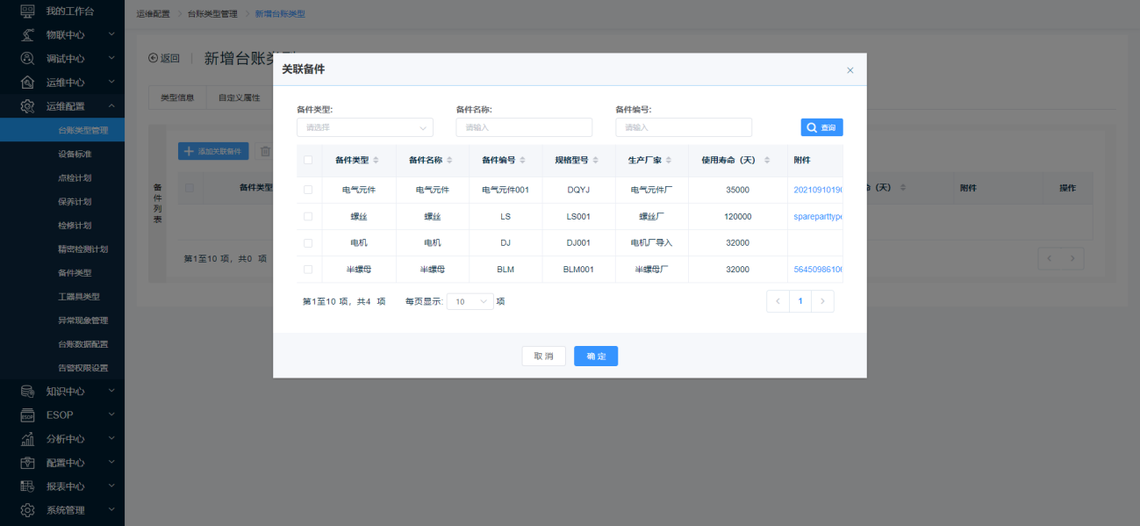Sort by 生产厂家 column arrows
The height and width of the screenshot is (526, 1140).
(x=669, y=160)
